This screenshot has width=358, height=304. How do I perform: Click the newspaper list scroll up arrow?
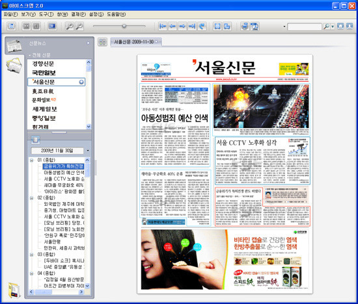(x=89, y=62)
